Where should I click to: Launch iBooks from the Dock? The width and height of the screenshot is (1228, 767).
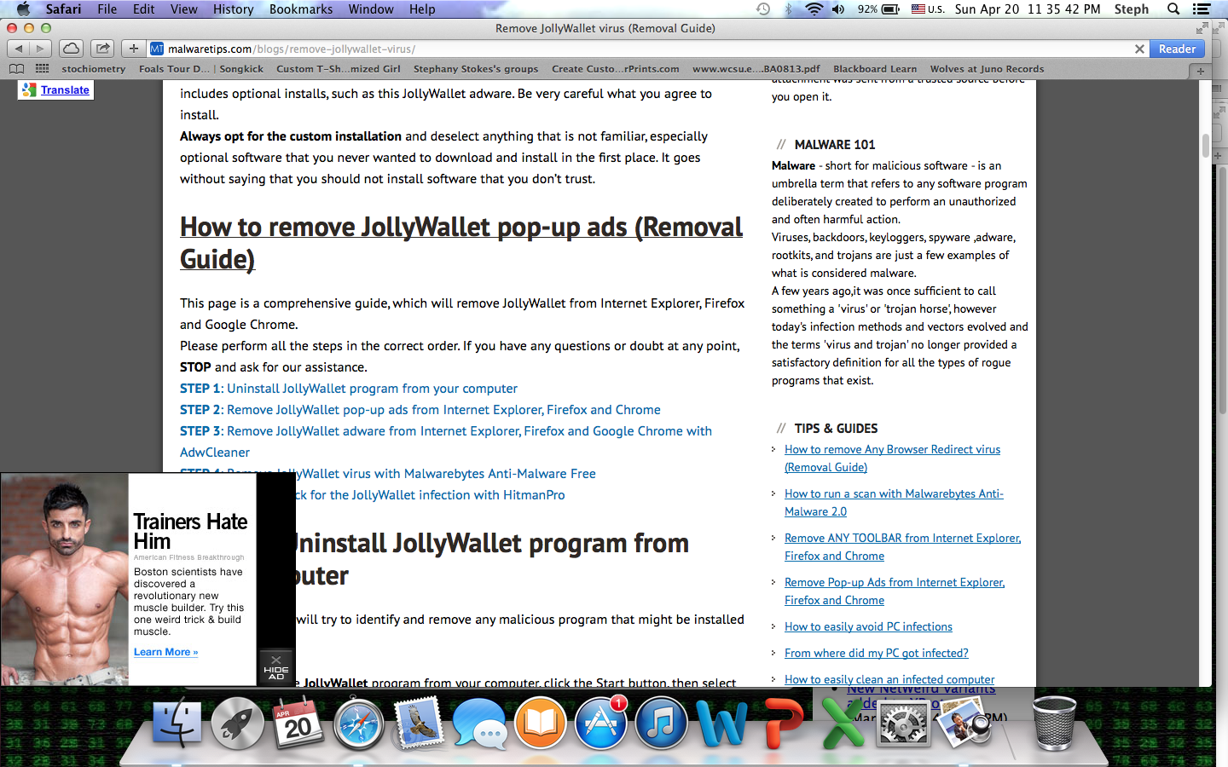540,724
